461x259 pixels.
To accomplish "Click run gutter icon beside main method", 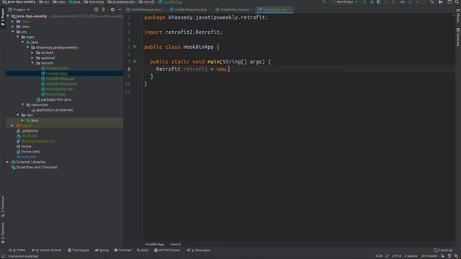I will pyautogui.click(x=135, y=62).
